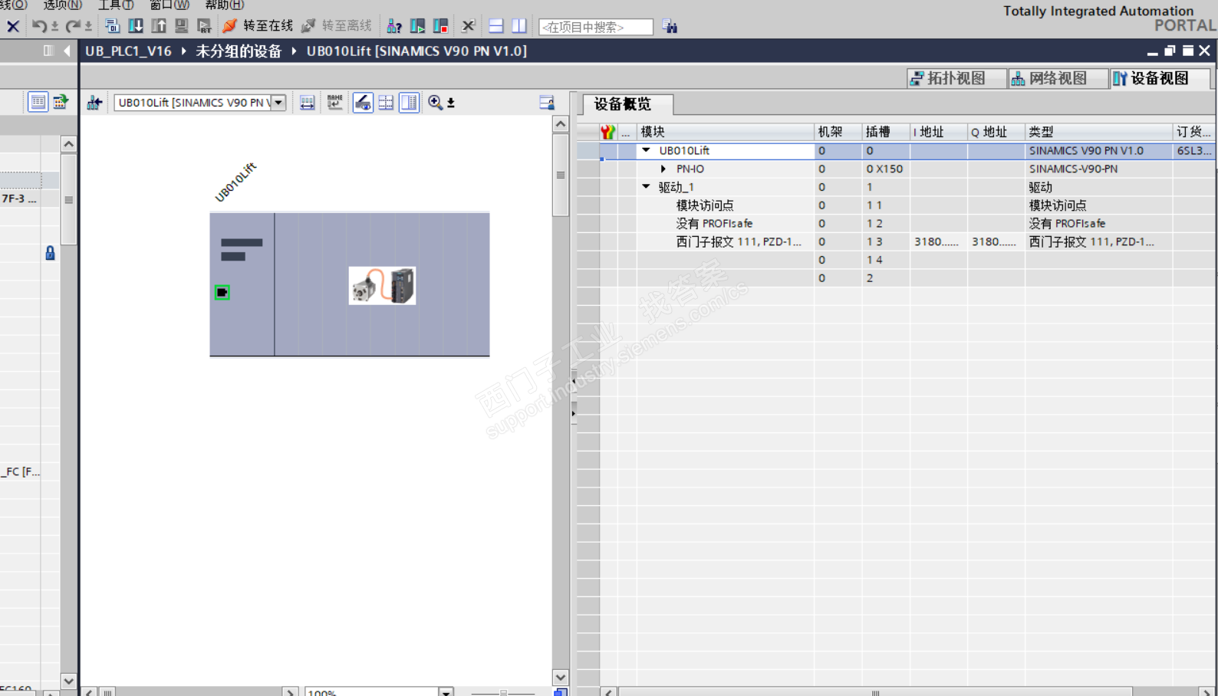Screen dimensions: 1218x696
Task: Click the zoom slider at the bottom
Action: (503, 692)
